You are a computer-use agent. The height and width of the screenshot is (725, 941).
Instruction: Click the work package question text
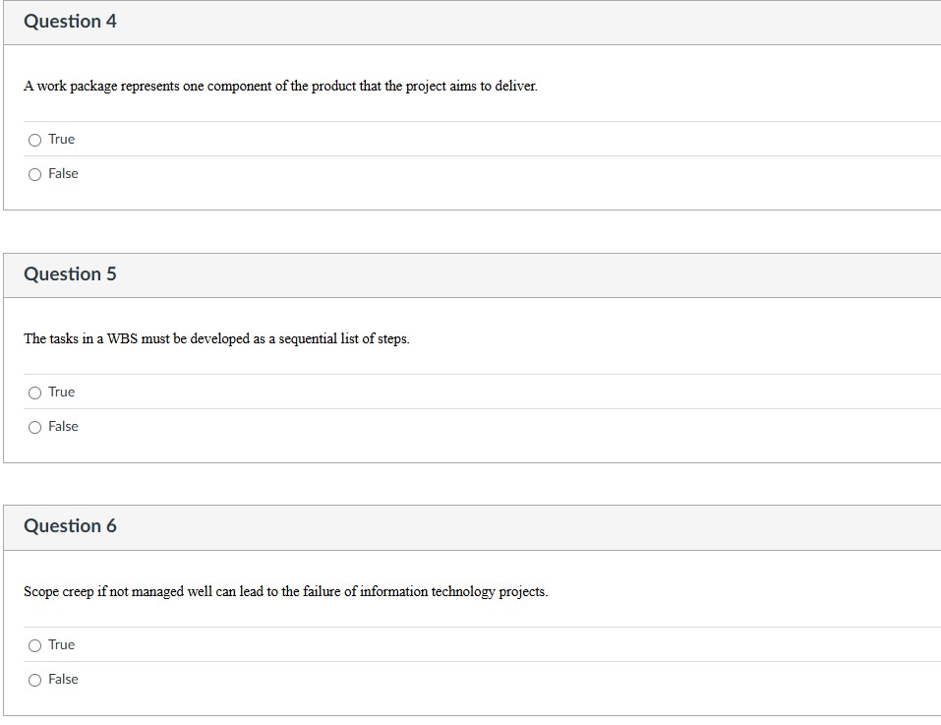pos(280,86)
